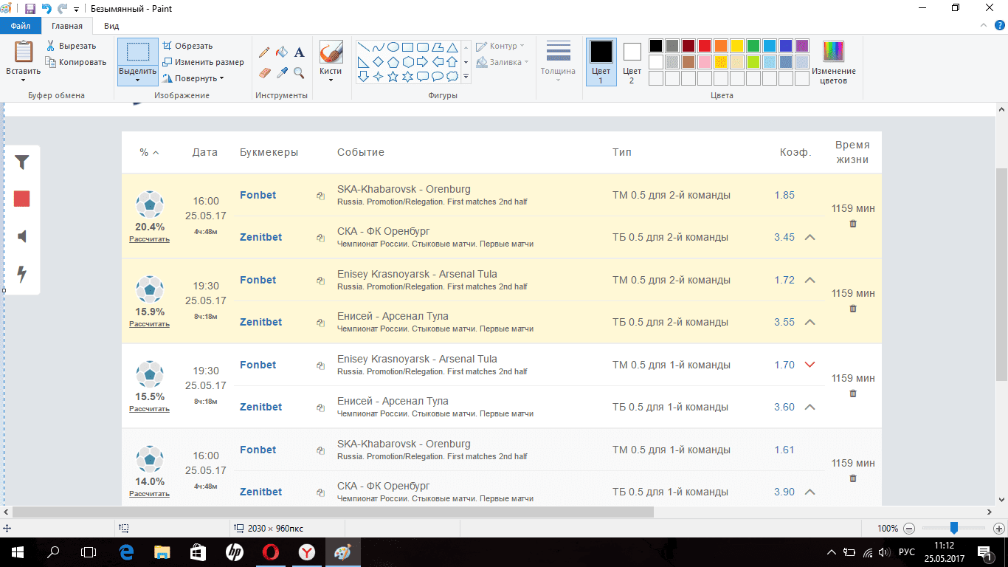This screenshot has height=567, width=1008.
Task: Open Opera browser from taskbar
Action: (271, 552)
